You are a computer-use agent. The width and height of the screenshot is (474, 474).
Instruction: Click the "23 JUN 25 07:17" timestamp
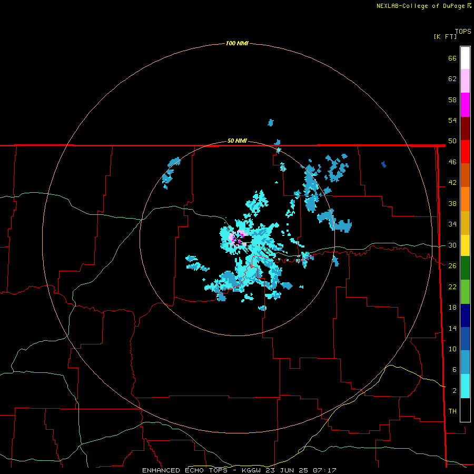coord(301,470)
